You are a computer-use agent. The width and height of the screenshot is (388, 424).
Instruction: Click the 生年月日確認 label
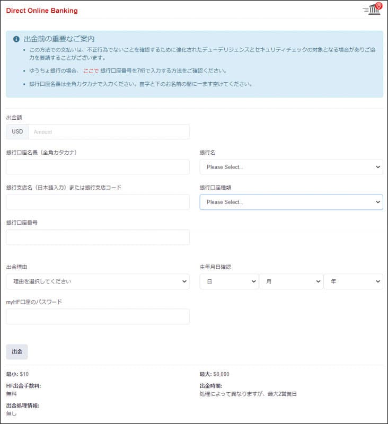(x=215, y=267)
